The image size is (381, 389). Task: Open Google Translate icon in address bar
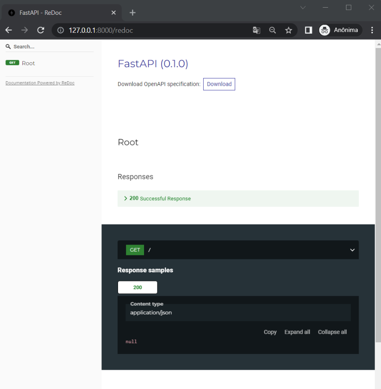(x=256, y=30)
